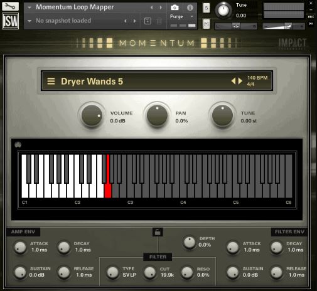Click the Dryer Wands 5 loop name
317x291 pixels.
(x=92, y=82)
